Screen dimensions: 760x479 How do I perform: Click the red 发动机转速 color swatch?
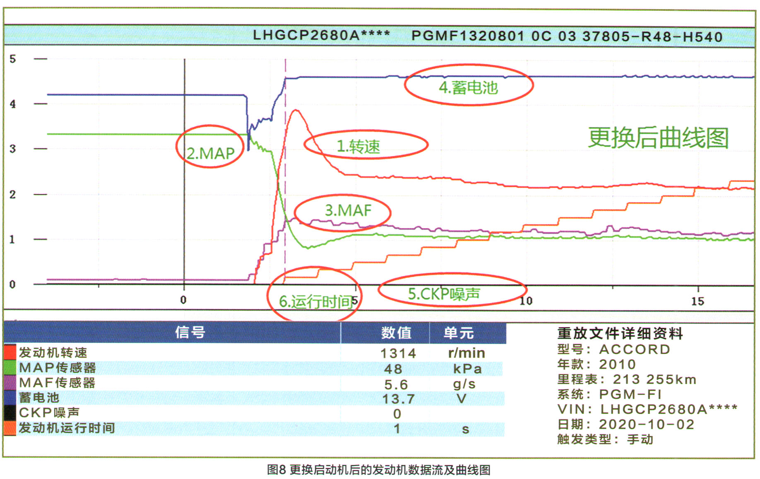(x=10, y=352)
